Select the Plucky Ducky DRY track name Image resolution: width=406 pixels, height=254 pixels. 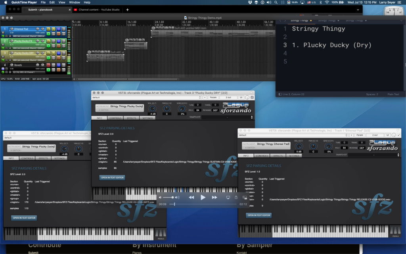click(24, 53)
